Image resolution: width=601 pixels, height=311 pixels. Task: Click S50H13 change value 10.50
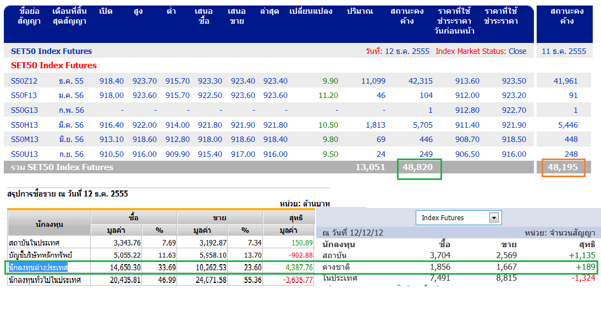pyautogui.click(x=328, y=125)
